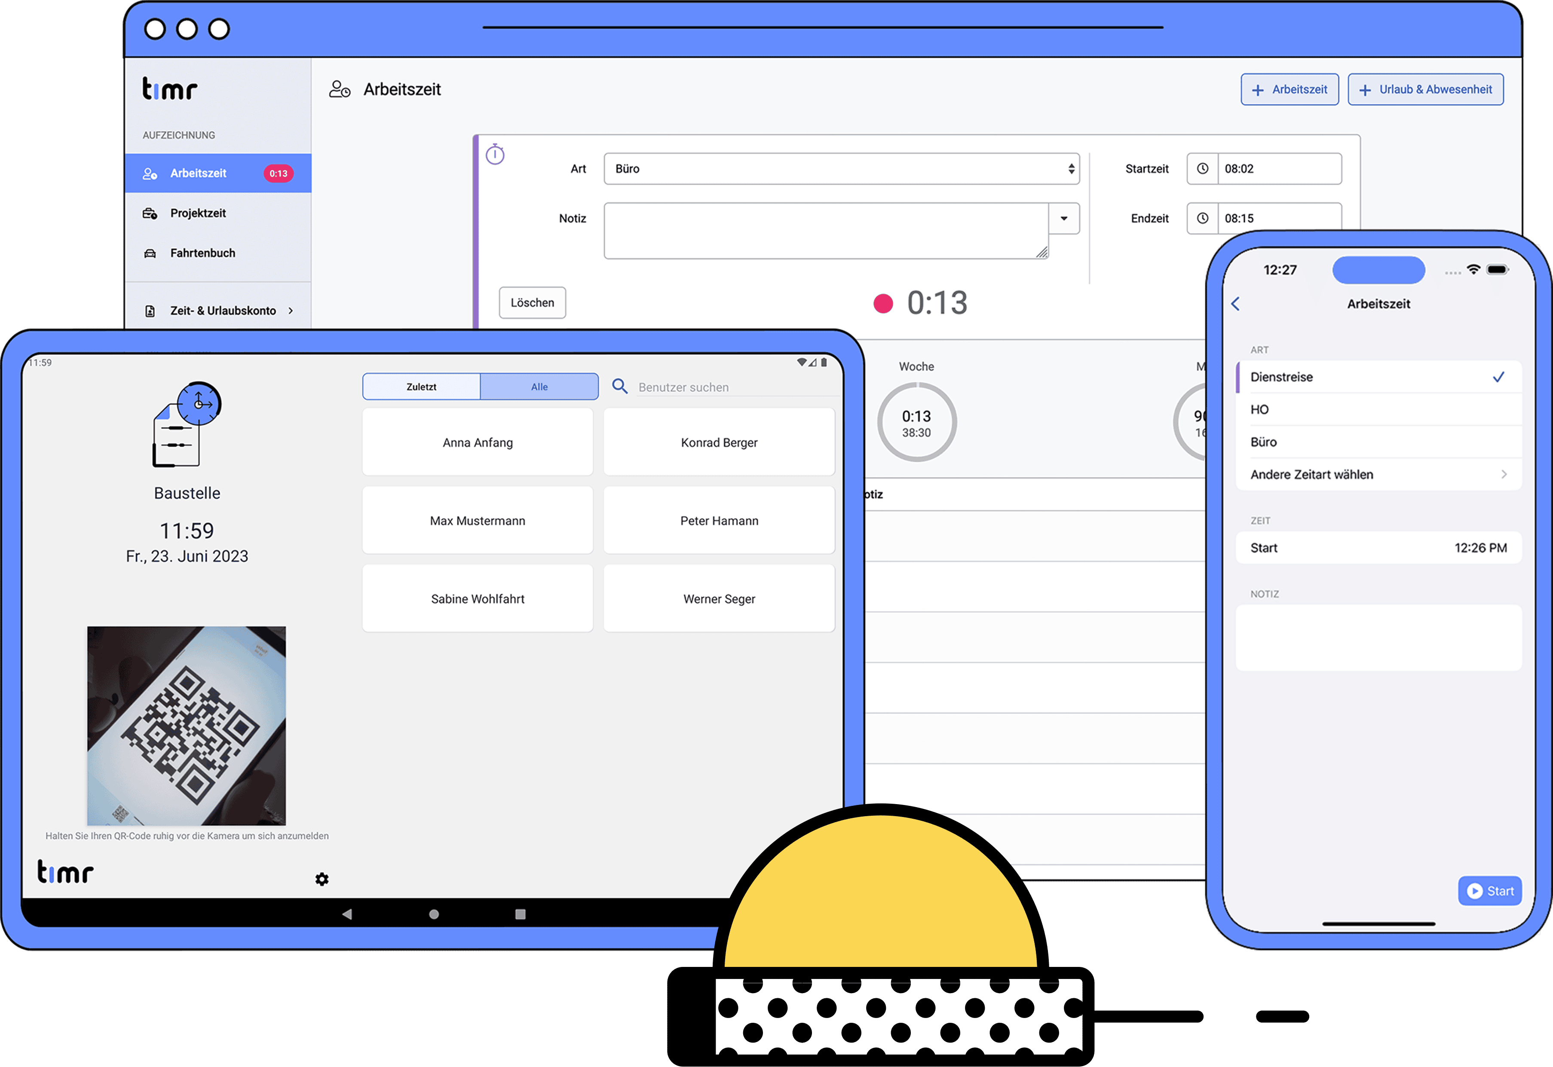Click the red recording dot next to 0:13
The width and height of the screenshot is (1553, 1067).
click(x=883, y=304)
